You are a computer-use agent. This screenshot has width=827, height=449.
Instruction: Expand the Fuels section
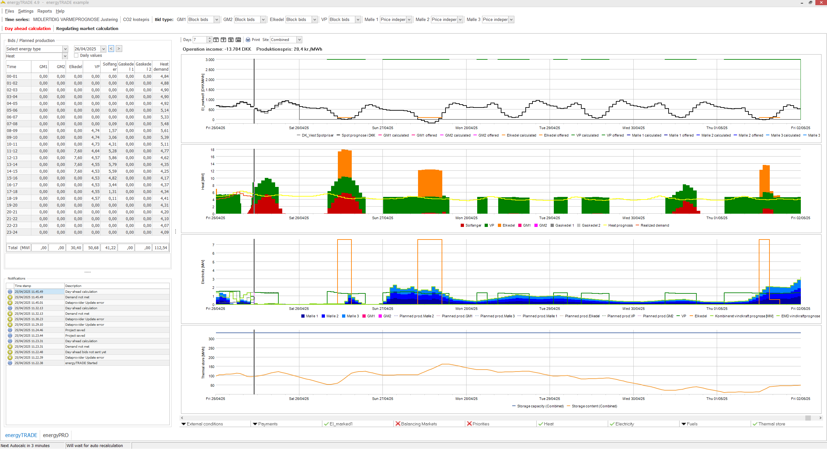[684, 424]
